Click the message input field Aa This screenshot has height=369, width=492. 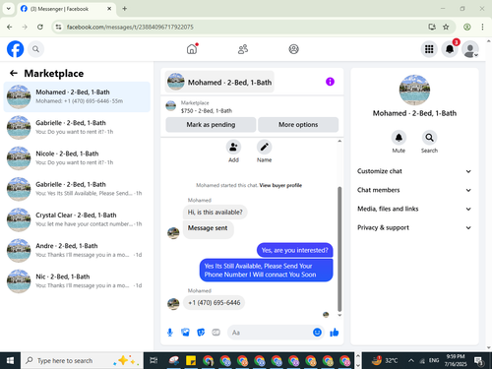pos(269,333)
